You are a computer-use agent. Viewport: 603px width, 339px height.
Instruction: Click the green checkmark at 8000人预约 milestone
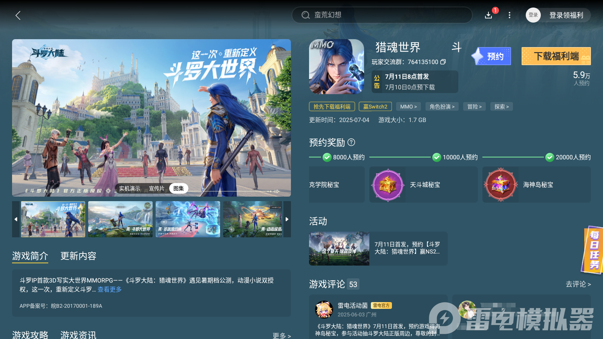[x=327, y=157]
